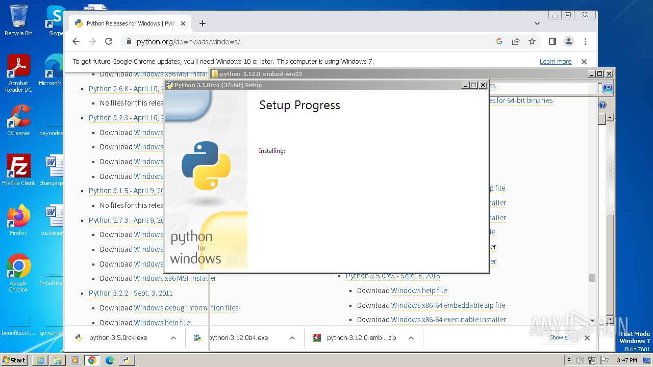Open Python 2.6.8 release link
Screen dimensions: 653x367
point(126,89)
